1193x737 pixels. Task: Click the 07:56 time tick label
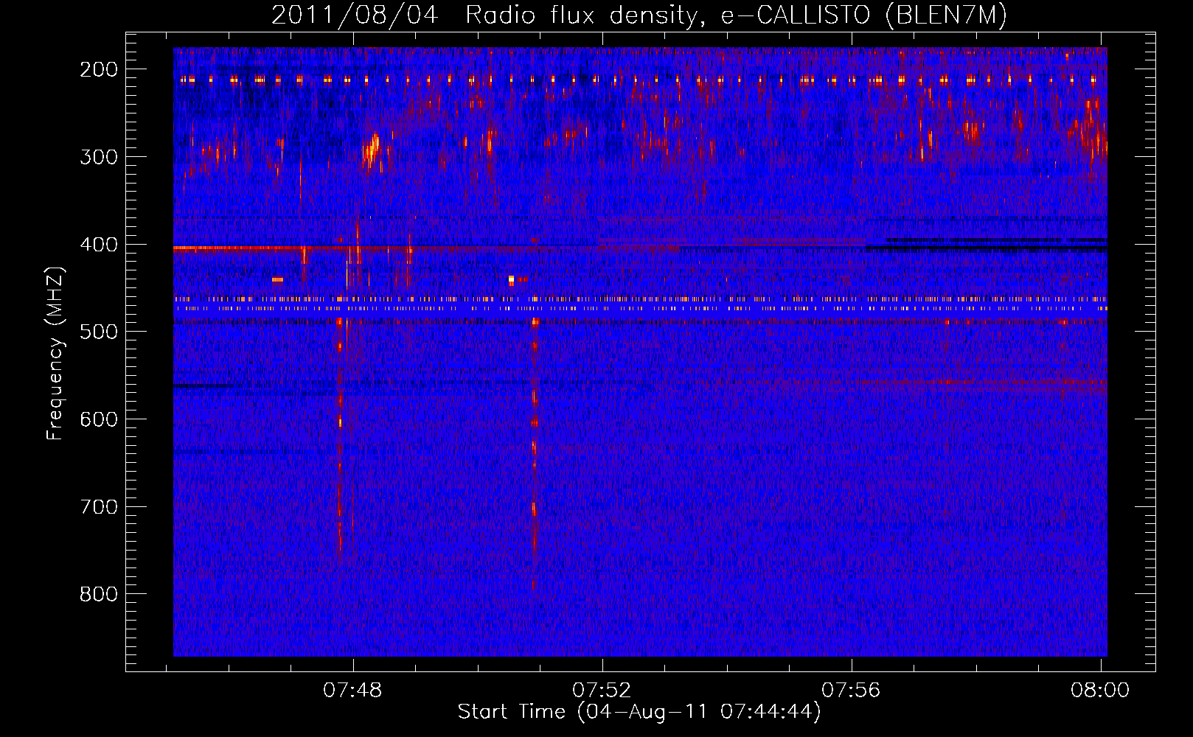(x=852, y=691)
